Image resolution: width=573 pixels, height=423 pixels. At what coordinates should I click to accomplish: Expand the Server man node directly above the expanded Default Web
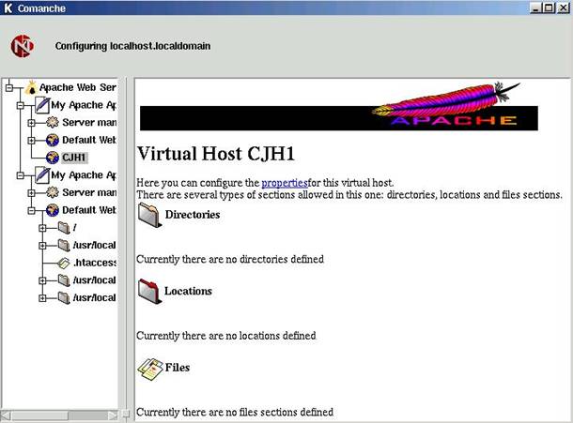tap(31, 192)
